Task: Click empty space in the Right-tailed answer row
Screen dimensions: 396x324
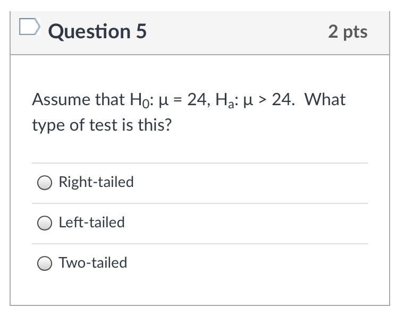Action: click(x=255, y=183)
